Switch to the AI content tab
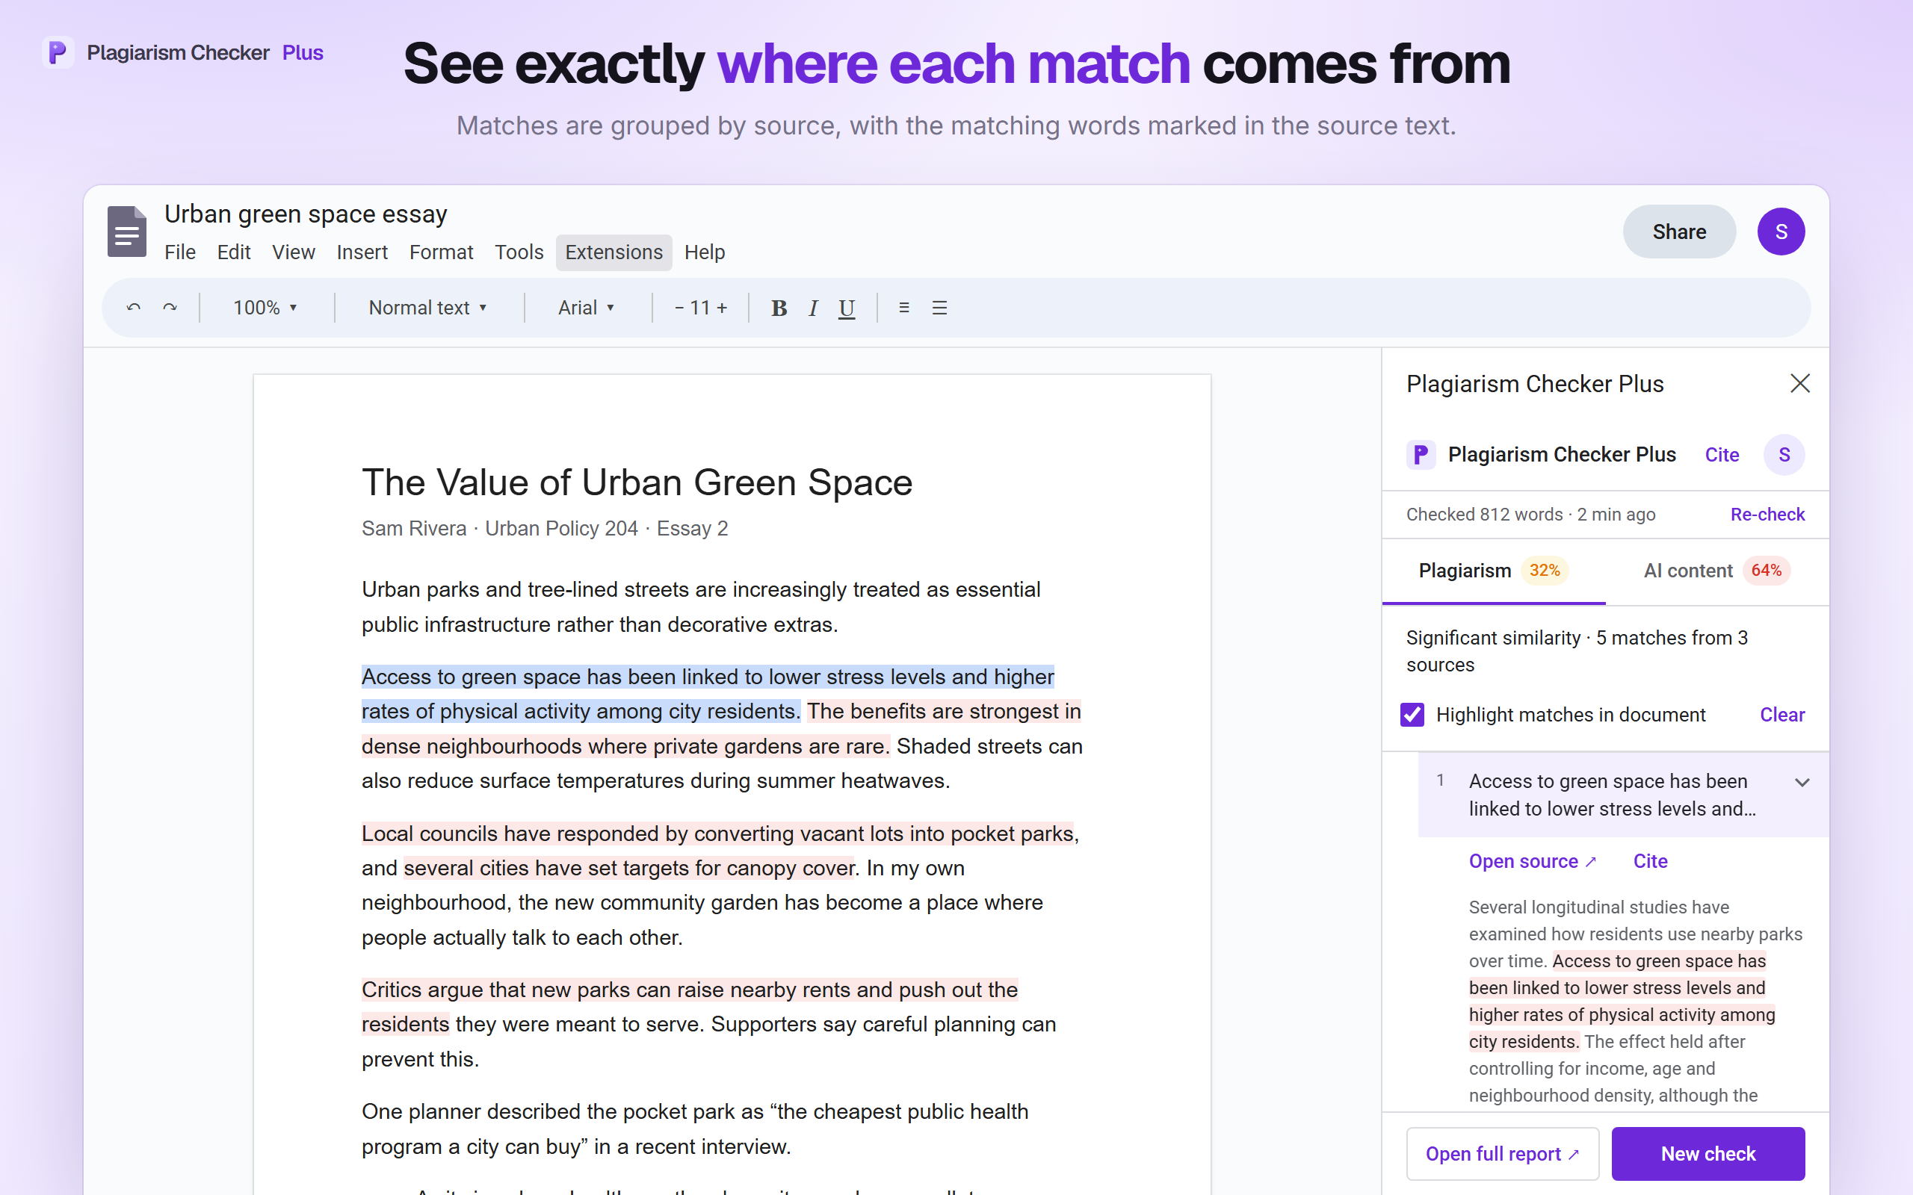Screen dimensions: 1913x1195 click(x=1717, y=571)
